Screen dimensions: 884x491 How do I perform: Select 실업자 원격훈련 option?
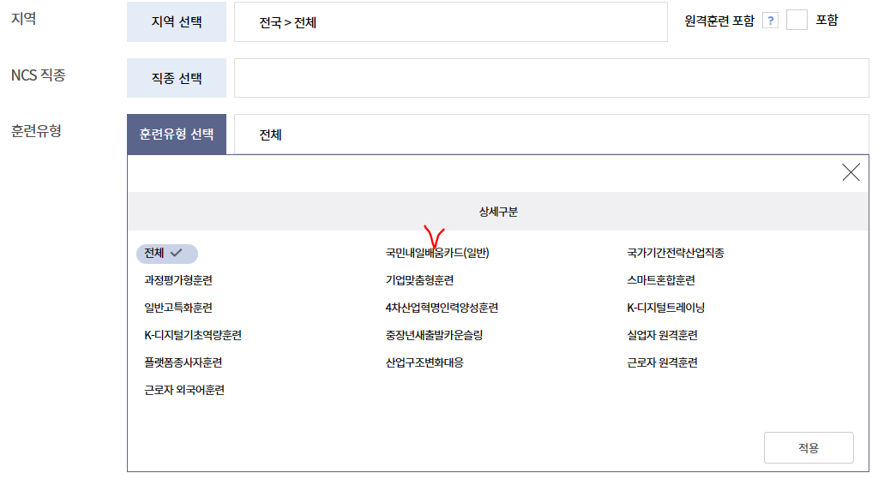(x=662, y=335)
